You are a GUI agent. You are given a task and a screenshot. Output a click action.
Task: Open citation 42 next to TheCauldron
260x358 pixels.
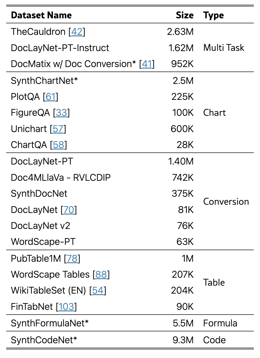pos(77,32)
